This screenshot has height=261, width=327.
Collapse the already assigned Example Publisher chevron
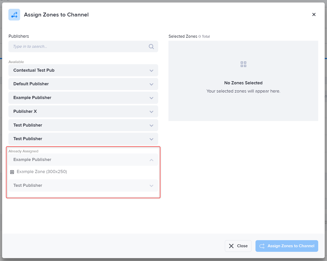point(151,160)
